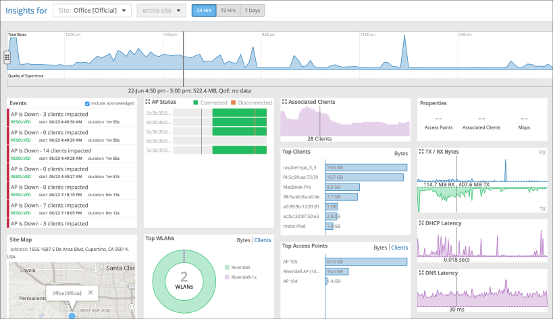Switch to the 7 Days time range
This screenshot has height=319, width=553.
pyautogui.click(x=252, y=11)
